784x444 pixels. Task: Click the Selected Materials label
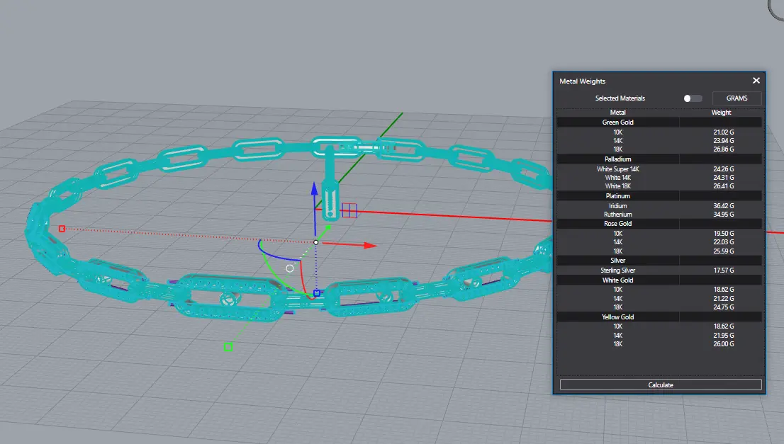620,98
